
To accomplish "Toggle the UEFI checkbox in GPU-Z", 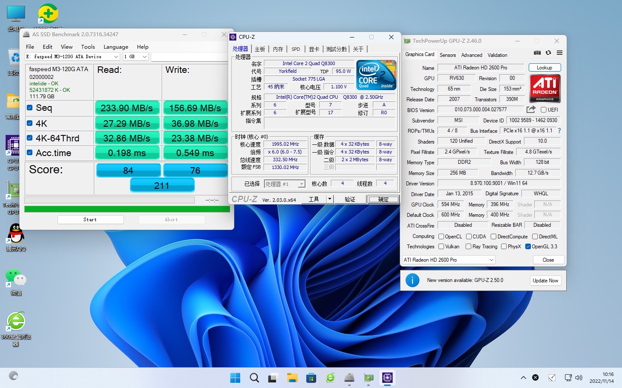I will 544,110.
